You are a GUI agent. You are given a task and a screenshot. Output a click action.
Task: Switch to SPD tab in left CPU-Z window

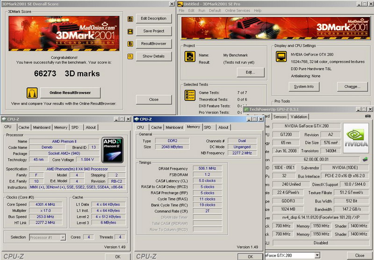point(75,127)
